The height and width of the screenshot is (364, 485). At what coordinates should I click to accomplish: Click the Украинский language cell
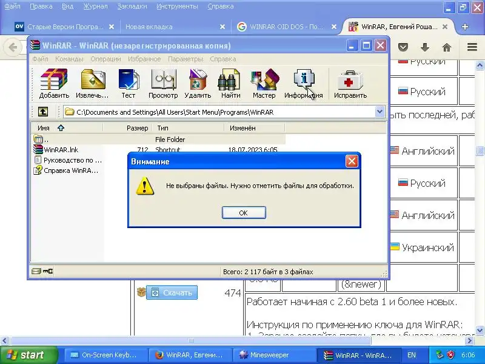pyautogui.click(x=423, y=247)
